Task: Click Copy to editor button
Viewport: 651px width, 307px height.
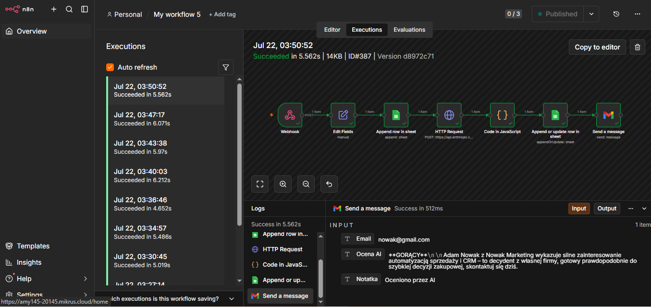Action: coord(597,47)
